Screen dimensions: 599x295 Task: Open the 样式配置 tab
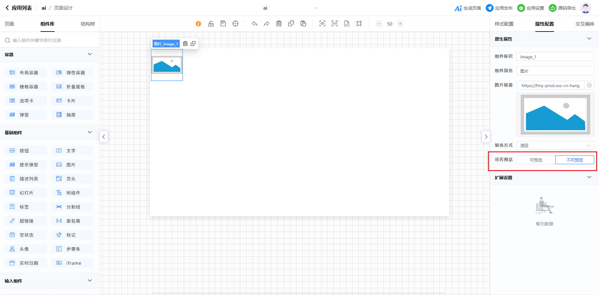click(x=504, y=24)
